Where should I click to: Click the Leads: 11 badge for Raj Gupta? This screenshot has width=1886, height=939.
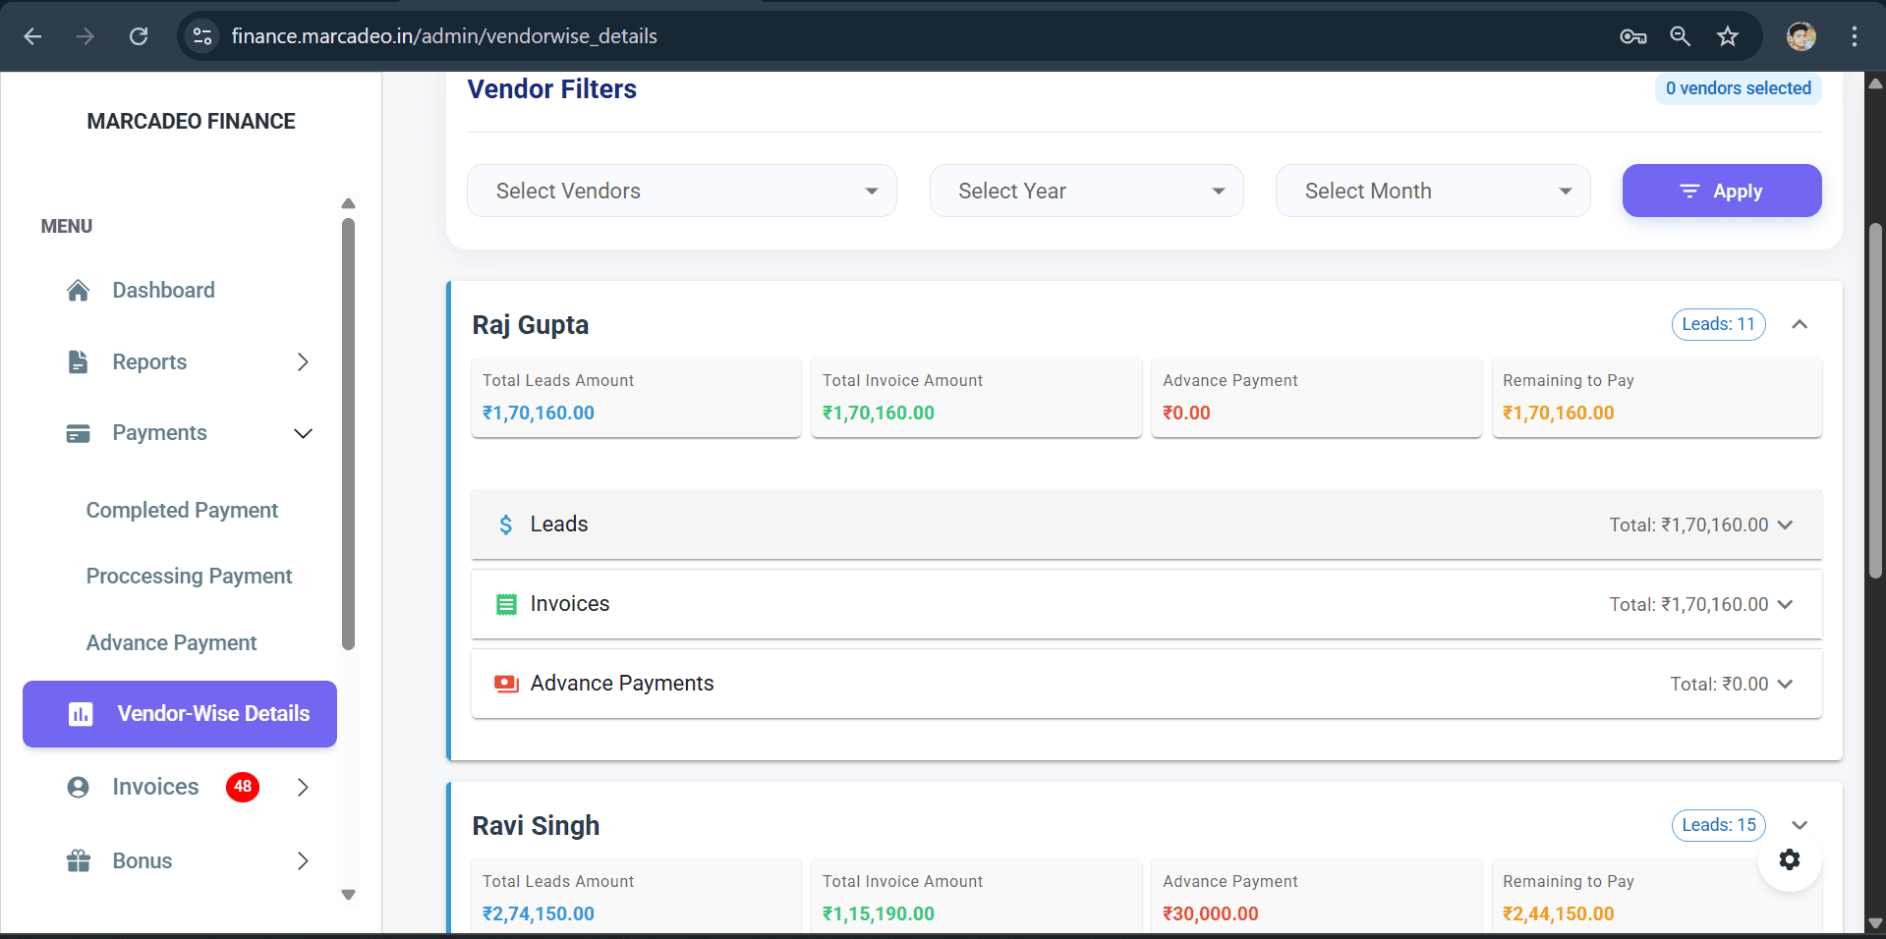(1718, 324)
